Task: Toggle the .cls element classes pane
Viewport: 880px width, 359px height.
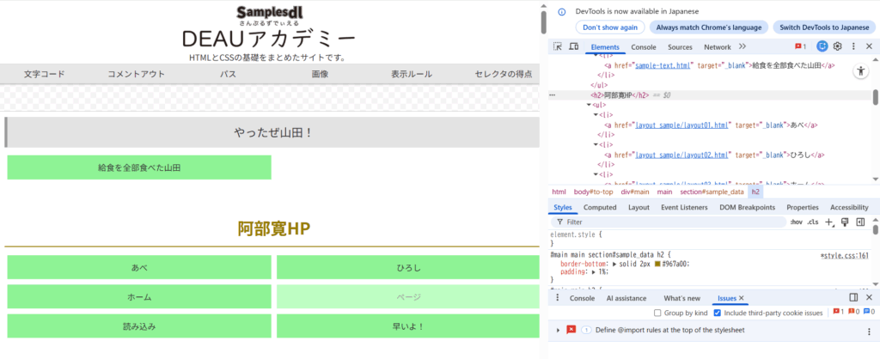Action: pos(813,222)
